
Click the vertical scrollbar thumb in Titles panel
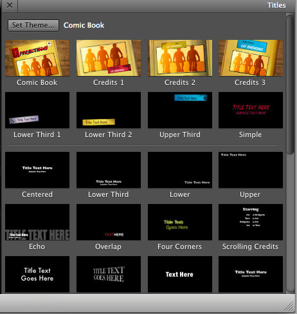(291, 84)
